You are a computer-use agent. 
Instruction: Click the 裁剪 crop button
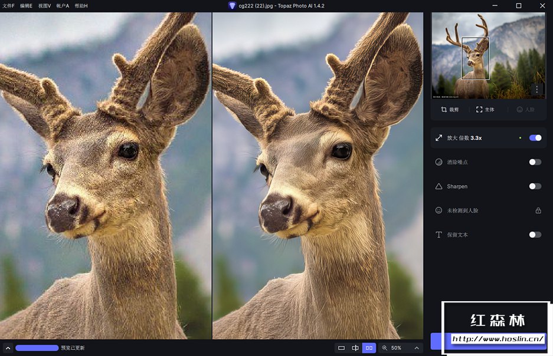coord(450,110)
